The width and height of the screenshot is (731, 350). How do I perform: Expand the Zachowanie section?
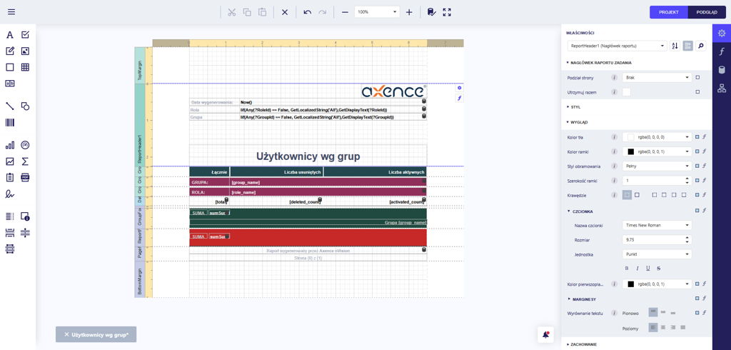[583, 344]
